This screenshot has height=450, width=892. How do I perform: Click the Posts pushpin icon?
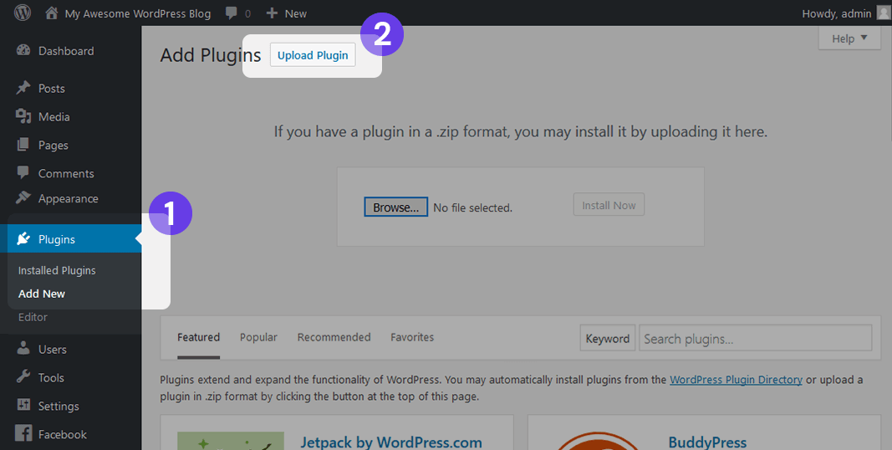click(23, 88)
